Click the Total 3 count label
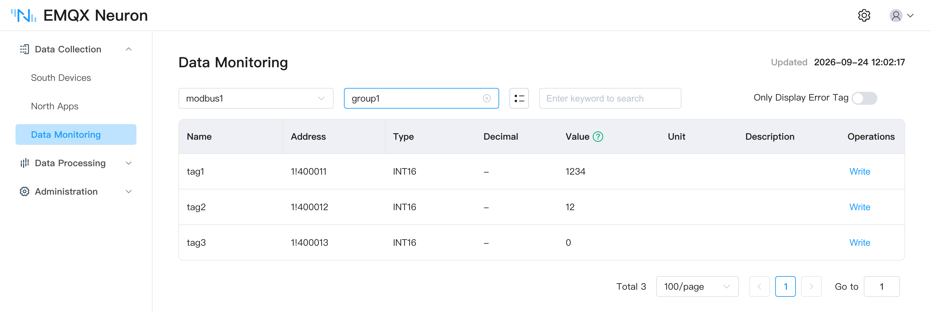The height and width of the screenshot is (312, 931). coord(631,286)
